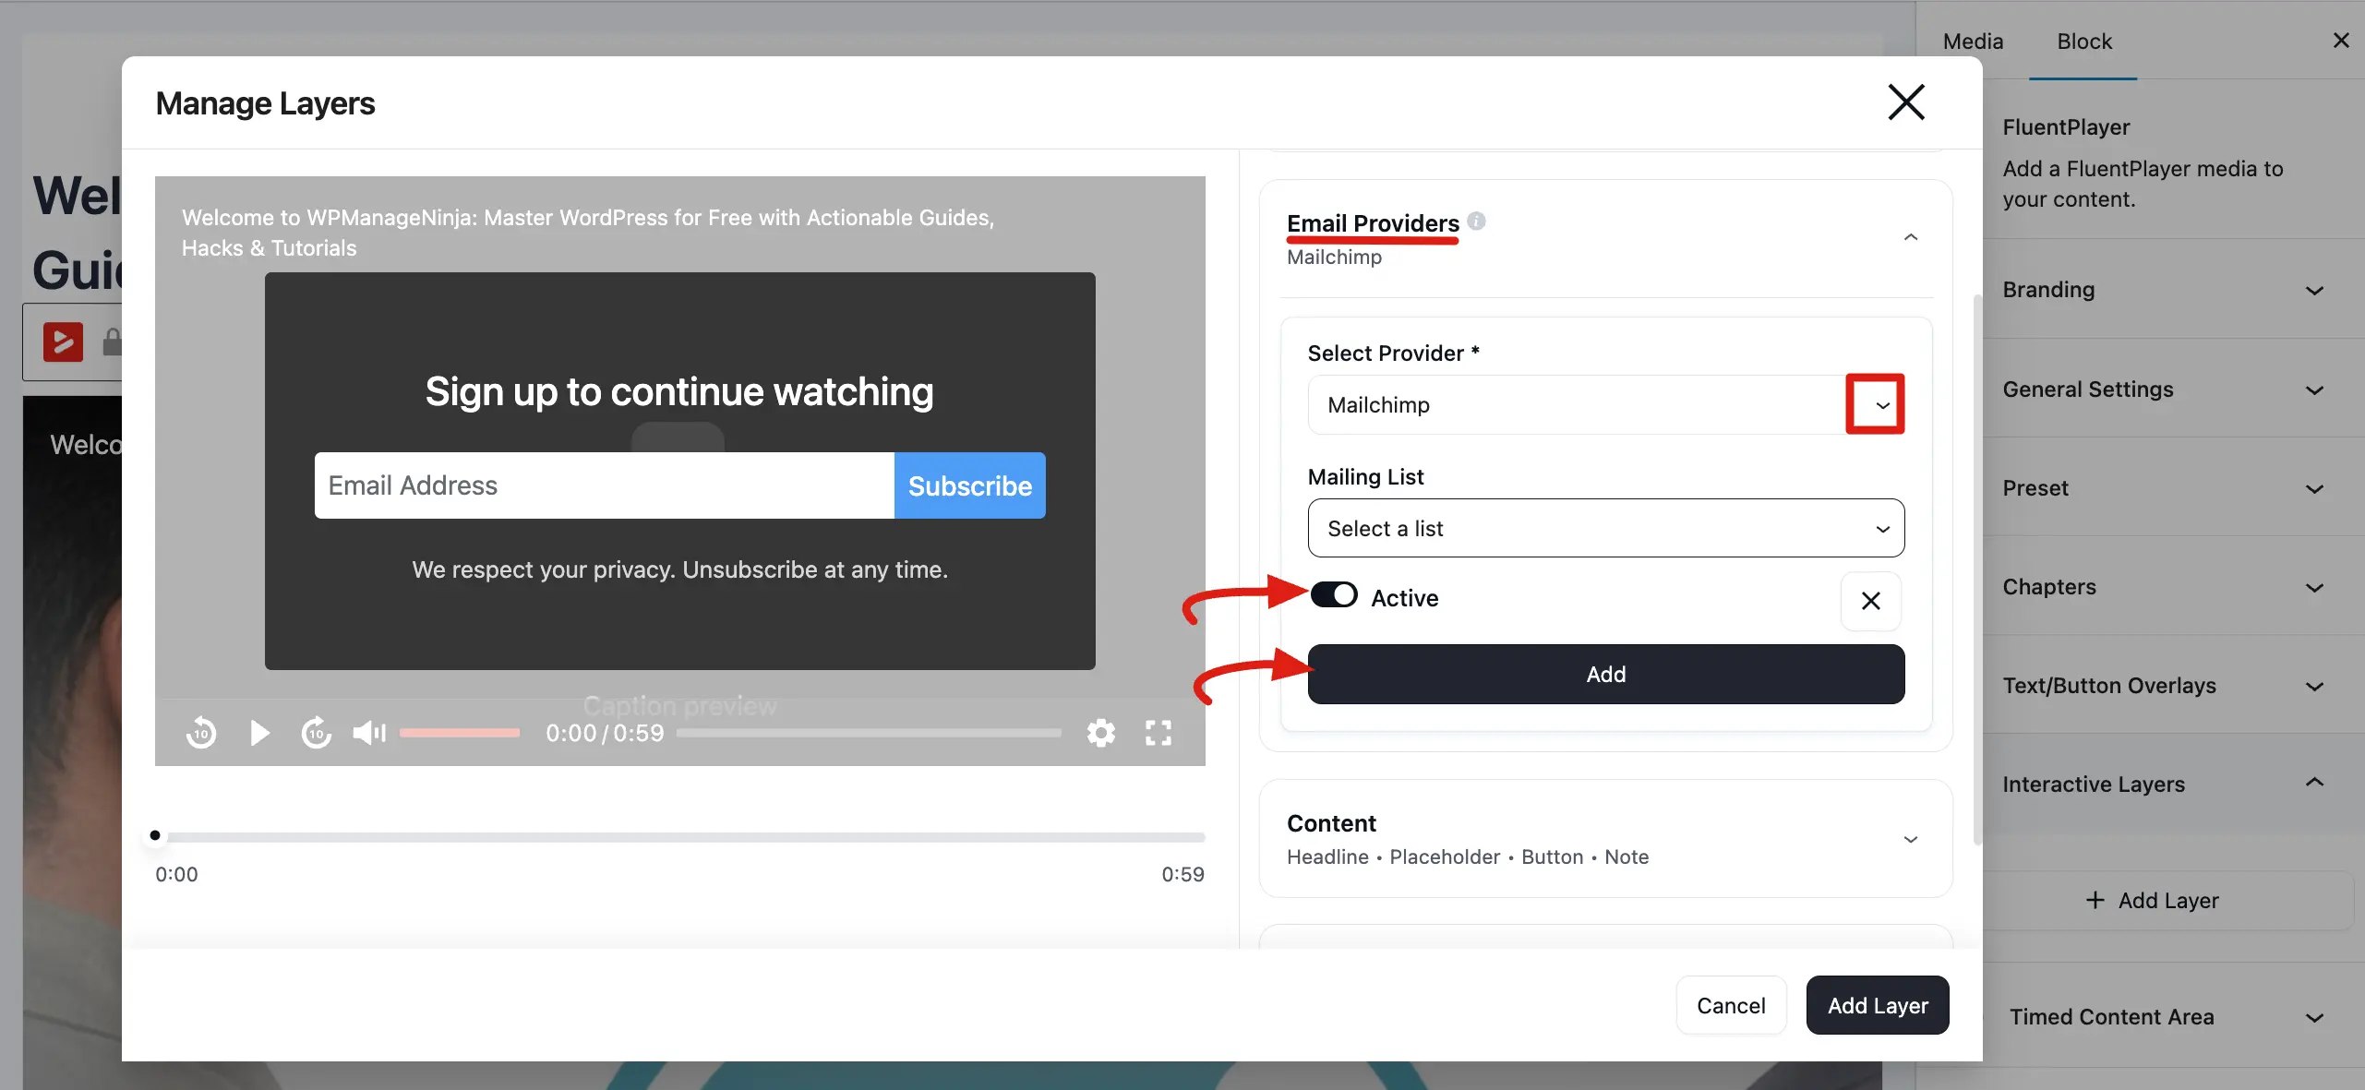Expand the Content section
Viewport: 2365px width, 1090px height.
click(x=1605, y=838)
